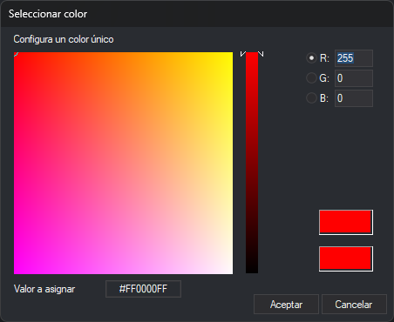Click the upper red color preview swatch
The height and width of the screenshot is (322, 394).
pos(346,223)
